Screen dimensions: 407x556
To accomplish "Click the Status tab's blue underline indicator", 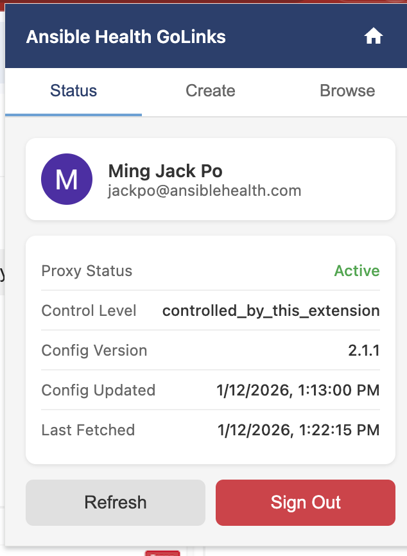I will [73, 115].
